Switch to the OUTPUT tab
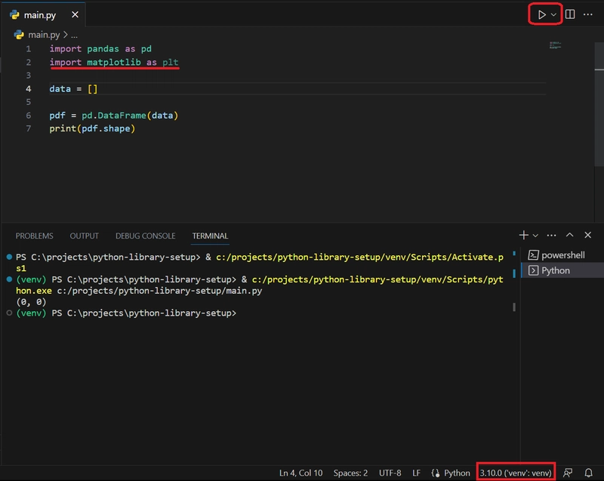The height and width of the screenshot is (481, 604). pos(84,236)
